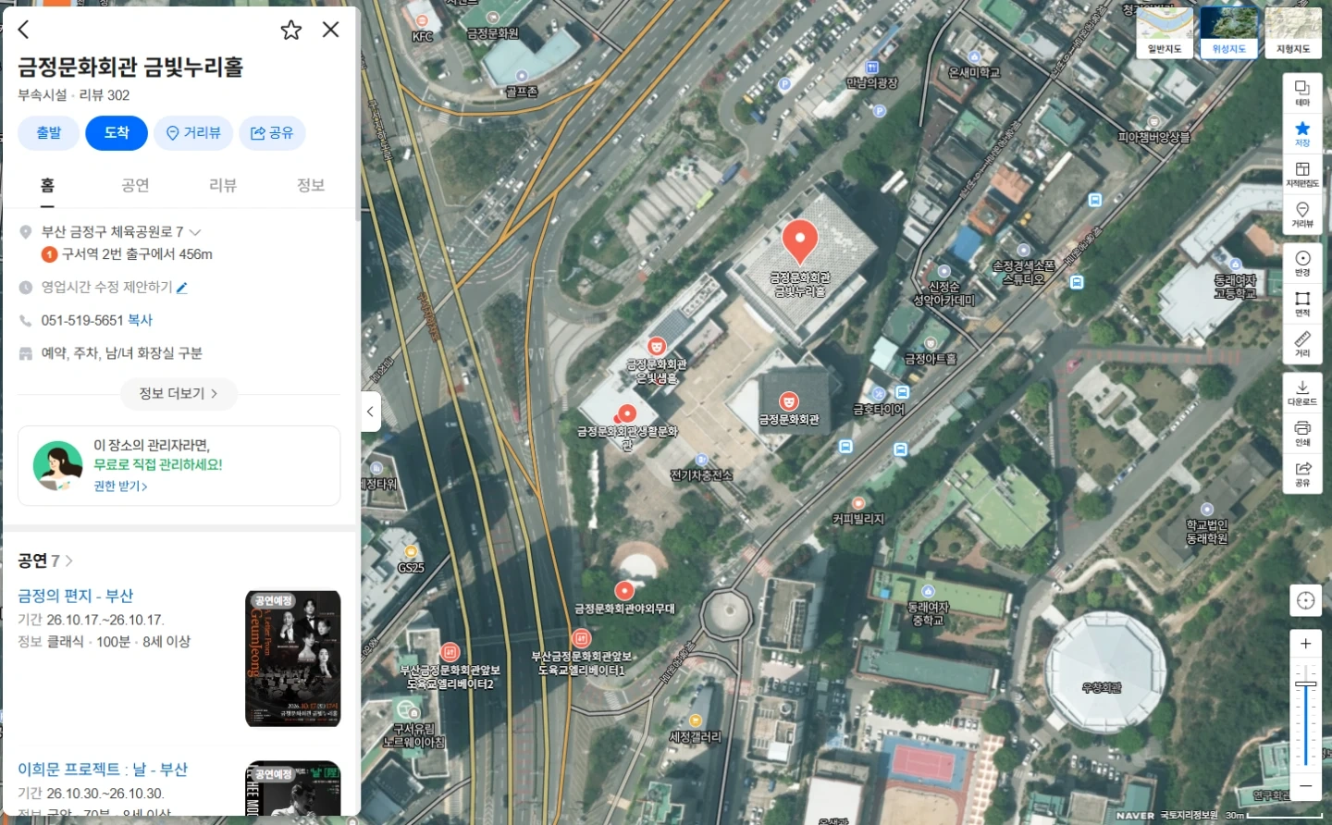The height and width of the screenshot is (825, 1332).
Task: Open the 금정의 편지 - 부산 performance link
Action: [76, 596]
